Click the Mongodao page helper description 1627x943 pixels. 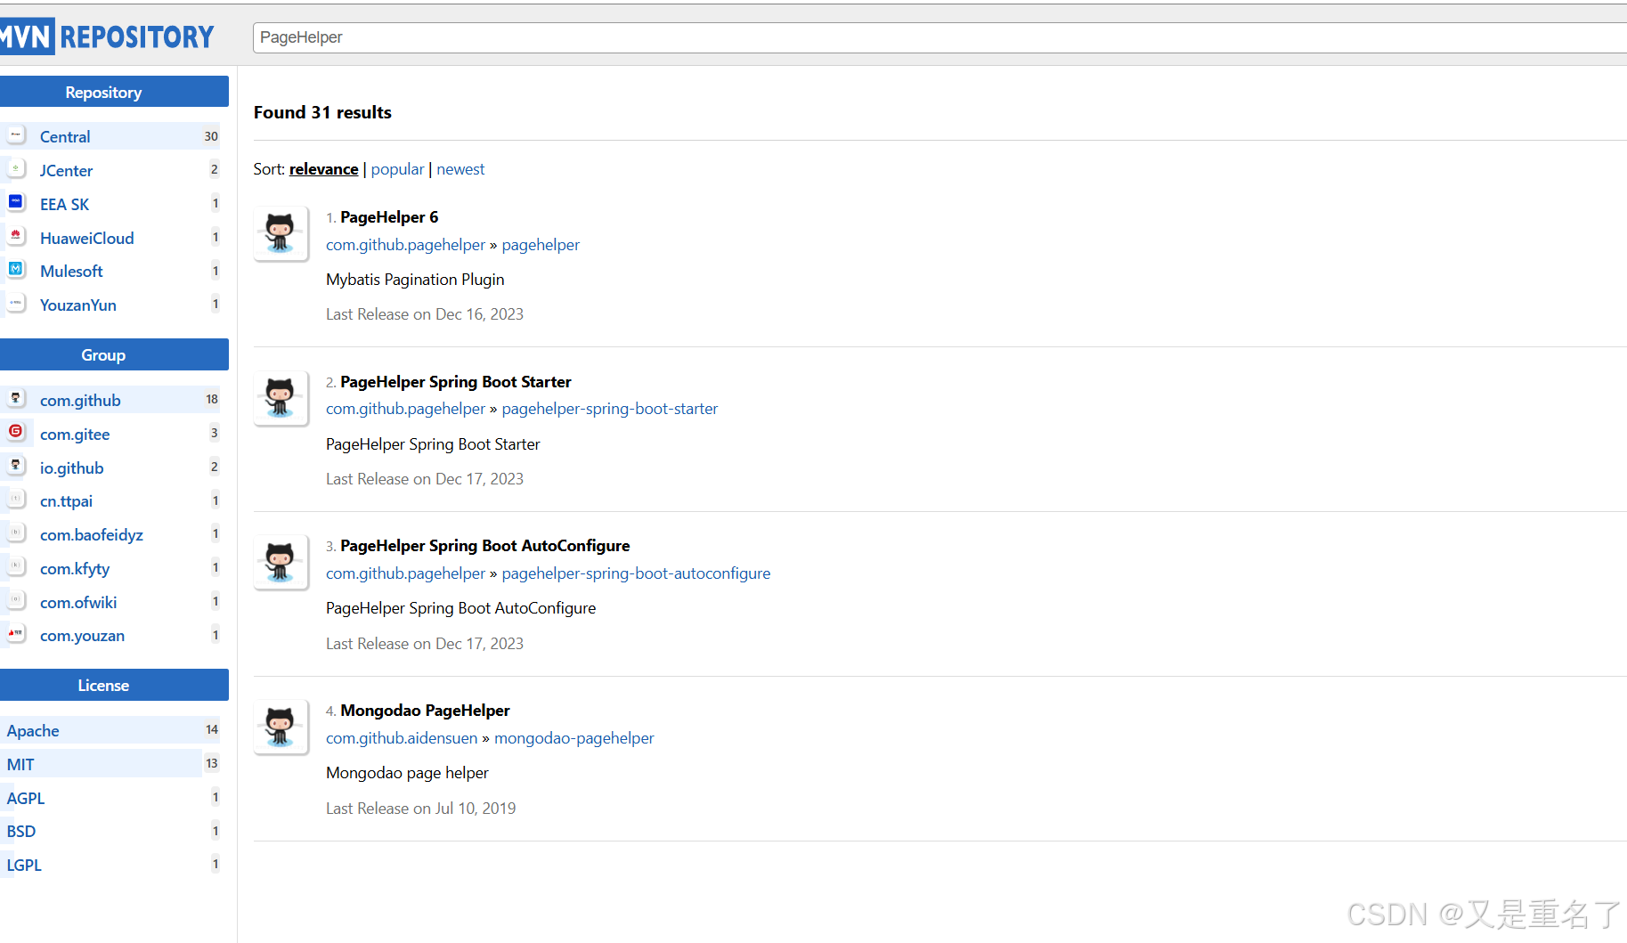click(x=407, y=773)
